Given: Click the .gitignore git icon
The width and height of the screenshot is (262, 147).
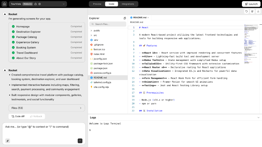Looking at the screenshot, I should [91, 45].
